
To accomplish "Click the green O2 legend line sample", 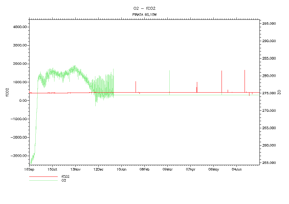I will (x=43, y=180).
